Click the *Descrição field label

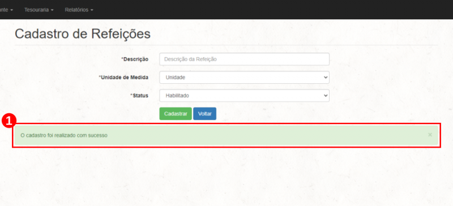(x=135, y=59)
